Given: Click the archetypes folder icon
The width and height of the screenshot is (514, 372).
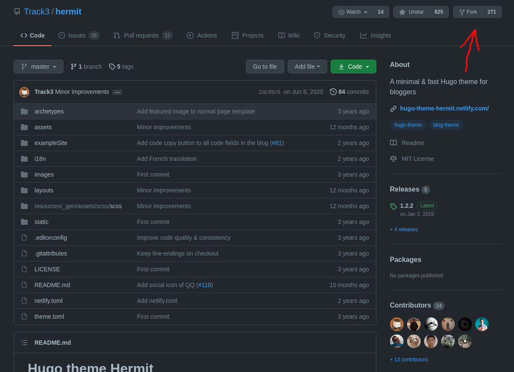Looking at the screenshot, I should [24, 111].
